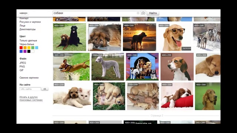Click the URL сайта input field

pyautogui.click(x=30, y=89)
